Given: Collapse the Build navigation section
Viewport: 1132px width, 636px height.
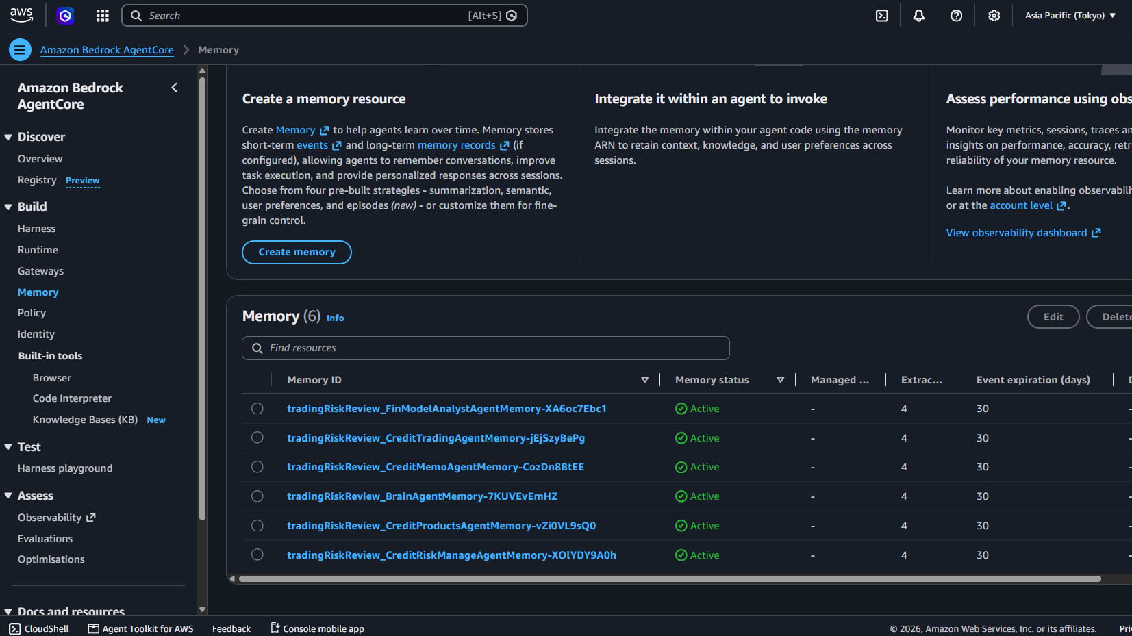Looking at the screenshot, I should [x=8, y=207].
